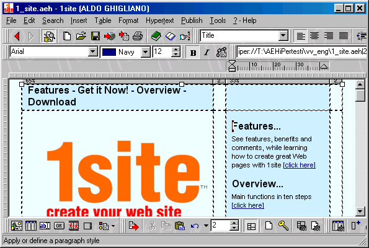Click the document with red arrow icon
Viewport: 369px width, 248px height.
coord(134,226)
